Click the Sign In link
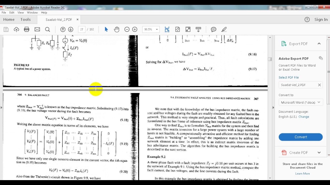 [x=321, y=20]
